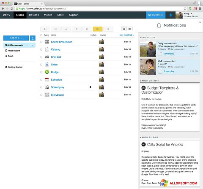Open the Budget document
This screenshot has height=189, width=203.
tap(55, 72)
